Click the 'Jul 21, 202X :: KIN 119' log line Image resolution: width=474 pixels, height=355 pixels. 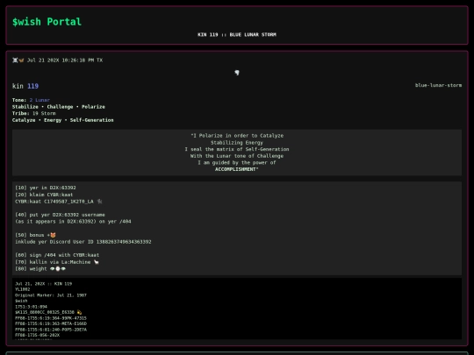pyautogui.click(x=44, y=284)
